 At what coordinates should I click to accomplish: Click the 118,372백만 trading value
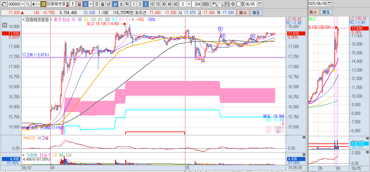tap(123, 13)
